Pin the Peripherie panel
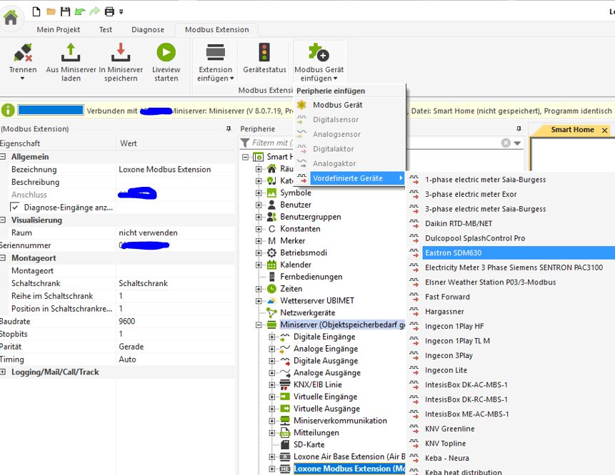This screenshot has width=615, height=475. click(519, 129)
